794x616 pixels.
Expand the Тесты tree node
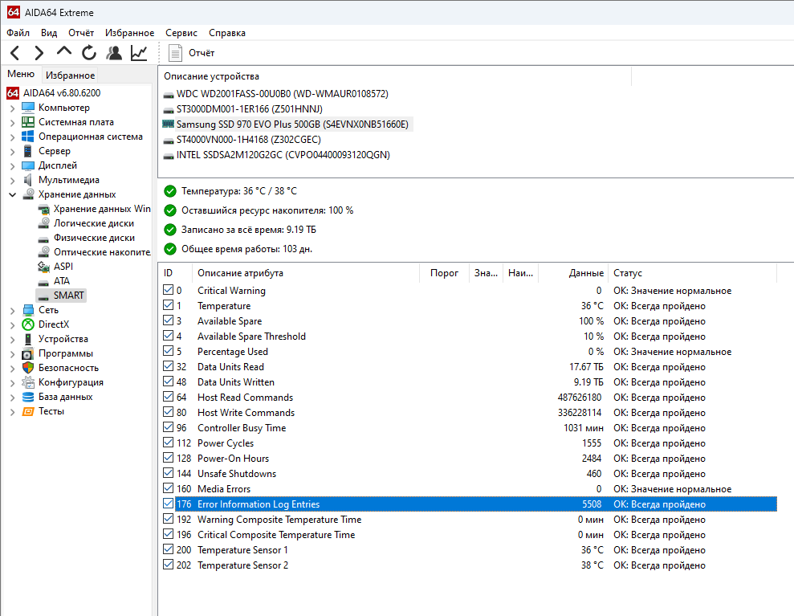[x=13, y=412]
